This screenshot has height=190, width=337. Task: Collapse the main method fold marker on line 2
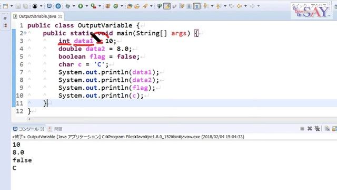pyautogui.click(x=25, y=33)
